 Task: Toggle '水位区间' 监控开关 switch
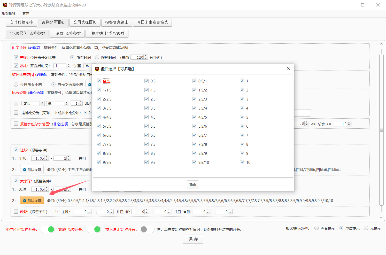click(x=48, y=229)
